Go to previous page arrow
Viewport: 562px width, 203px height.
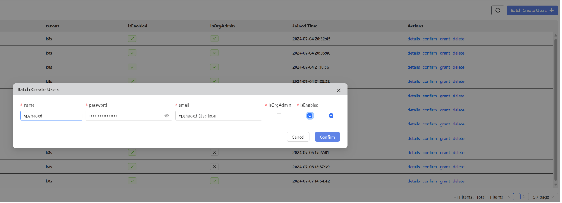(509, 197)
